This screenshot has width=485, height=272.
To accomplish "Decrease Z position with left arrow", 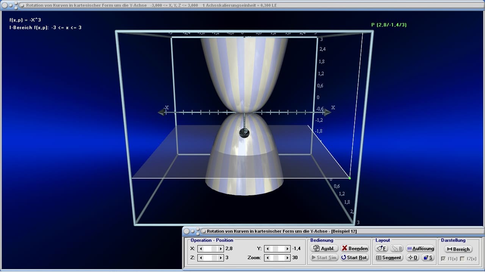I will point(200,258).
